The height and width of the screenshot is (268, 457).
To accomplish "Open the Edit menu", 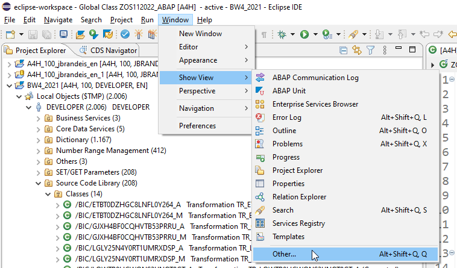I will coord(30,20).
